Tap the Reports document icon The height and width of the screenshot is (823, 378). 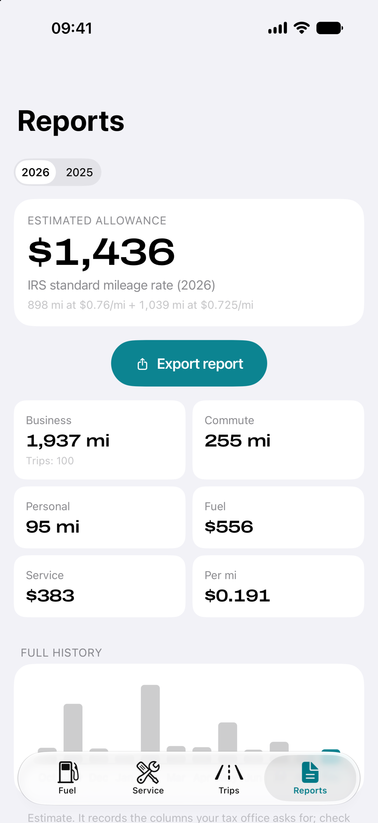310,772
